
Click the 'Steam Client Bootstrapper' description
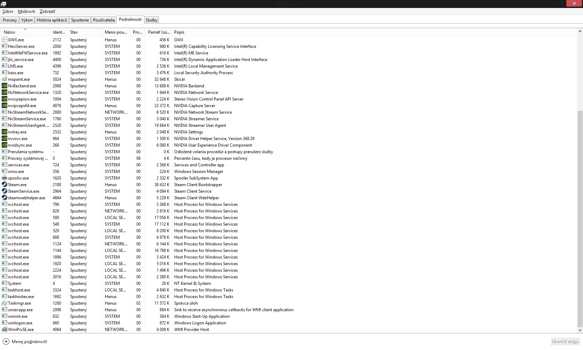(x=198, y=185)
